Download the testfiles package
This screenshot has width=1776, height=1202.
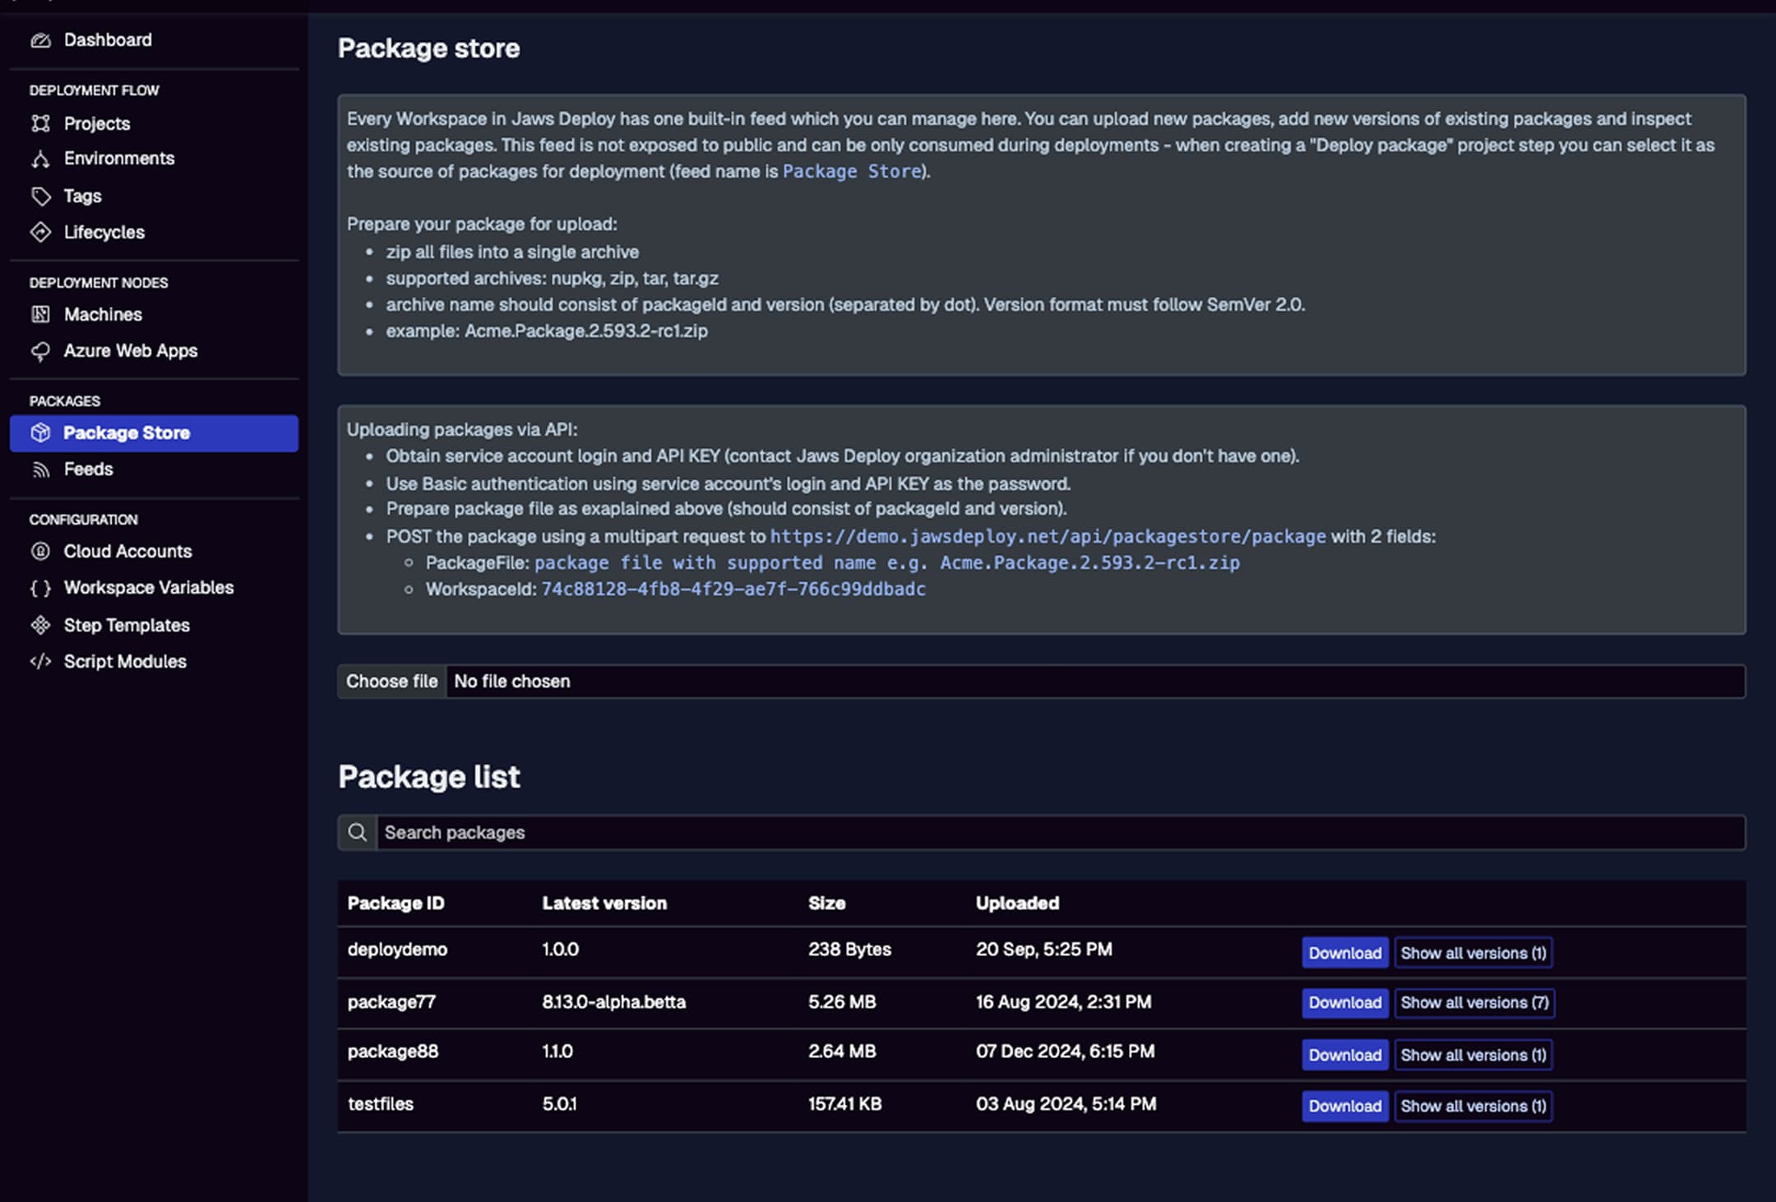click(x=1344, y=1106)
